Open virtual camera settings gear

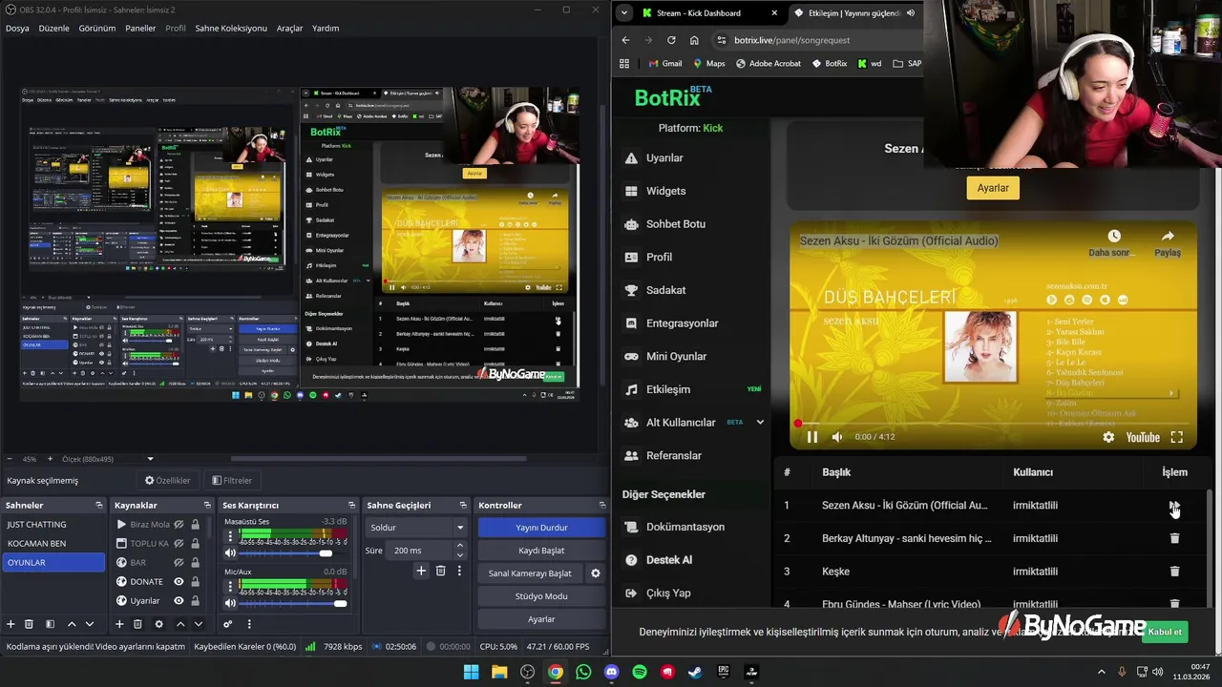[596, 573]
